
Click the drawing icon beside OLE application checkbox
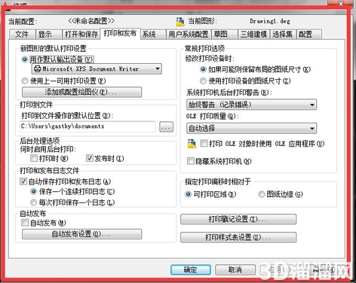click(x=192, y=144)
